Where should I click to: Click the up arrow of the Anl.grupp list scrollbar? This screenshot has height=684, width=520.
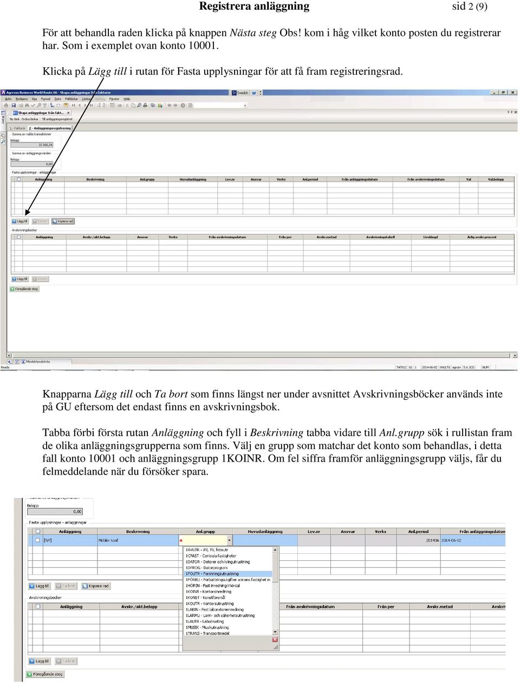pyautogui.click(x=275, y=550)
